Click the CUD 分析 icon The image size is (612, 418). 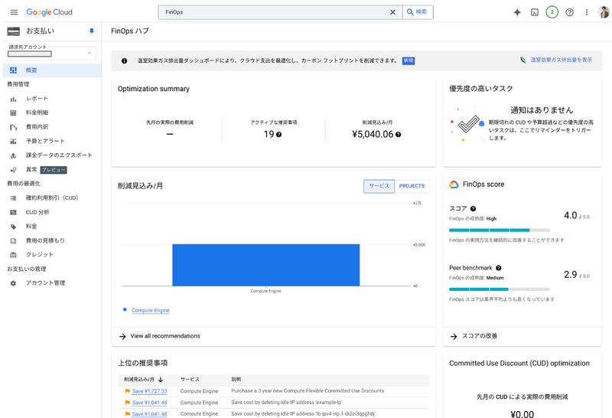point(13,212)
